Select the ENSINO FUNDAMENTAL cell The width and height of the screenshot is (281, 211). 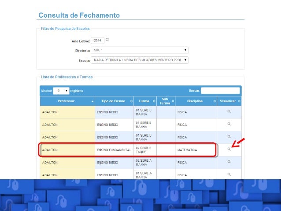pos(114,150)
